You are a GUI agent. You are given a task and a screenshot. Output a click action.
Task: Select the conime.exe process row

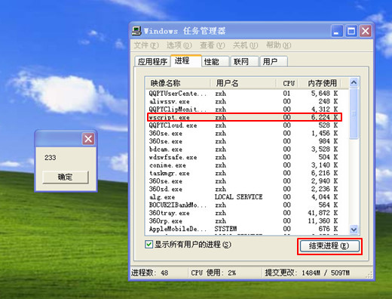244,165
